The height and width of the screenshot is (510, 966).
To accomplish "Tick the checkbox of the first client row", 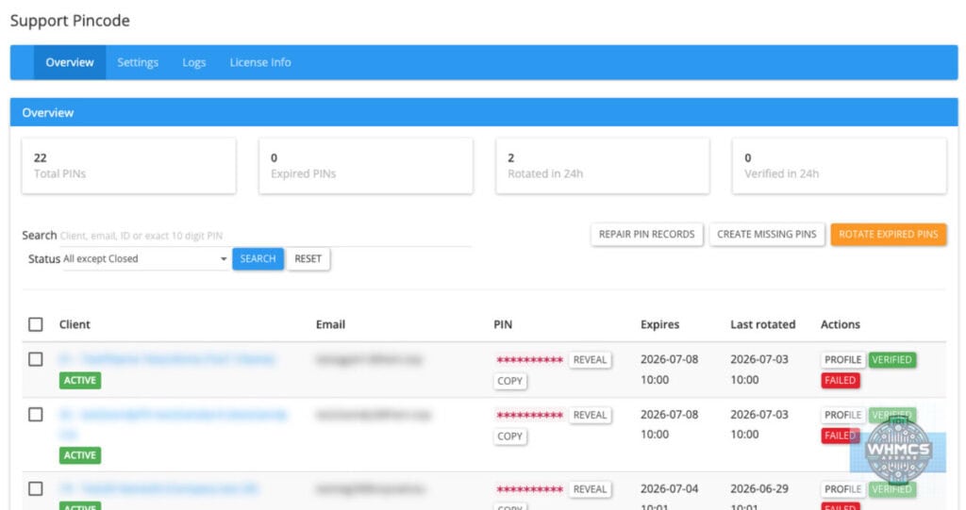I will (36, 359).
